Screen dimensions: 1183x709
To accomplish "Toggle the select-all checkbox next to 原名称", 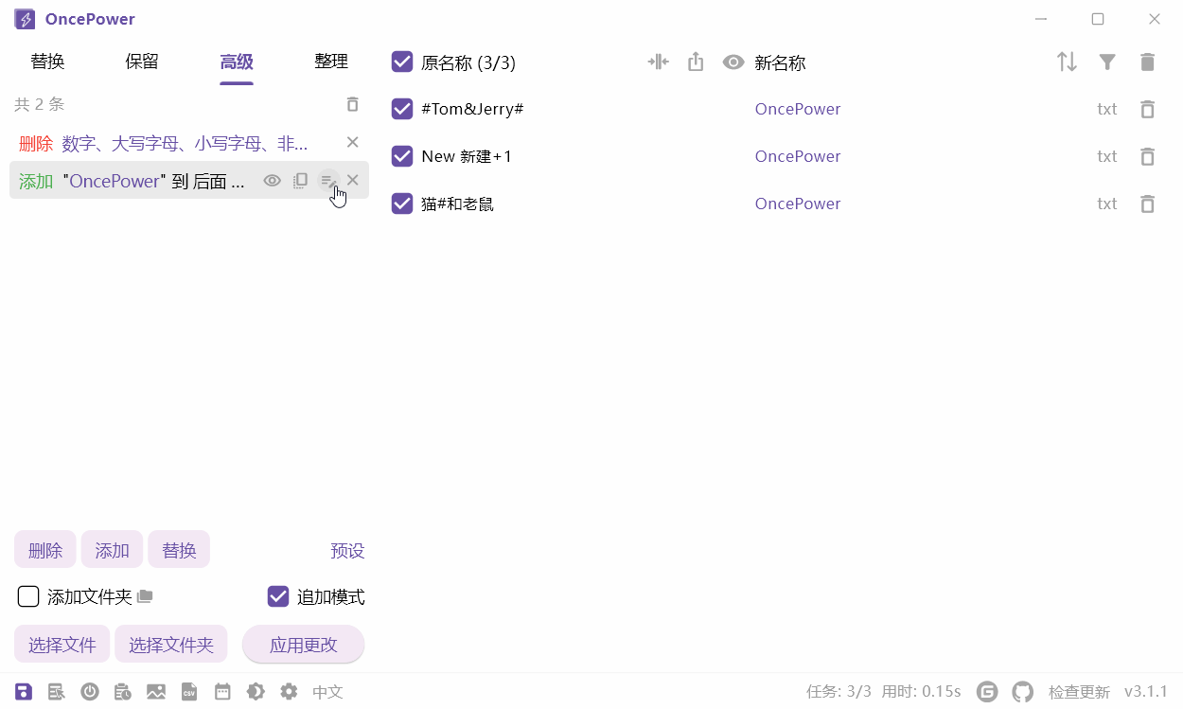I will [402, 62].
